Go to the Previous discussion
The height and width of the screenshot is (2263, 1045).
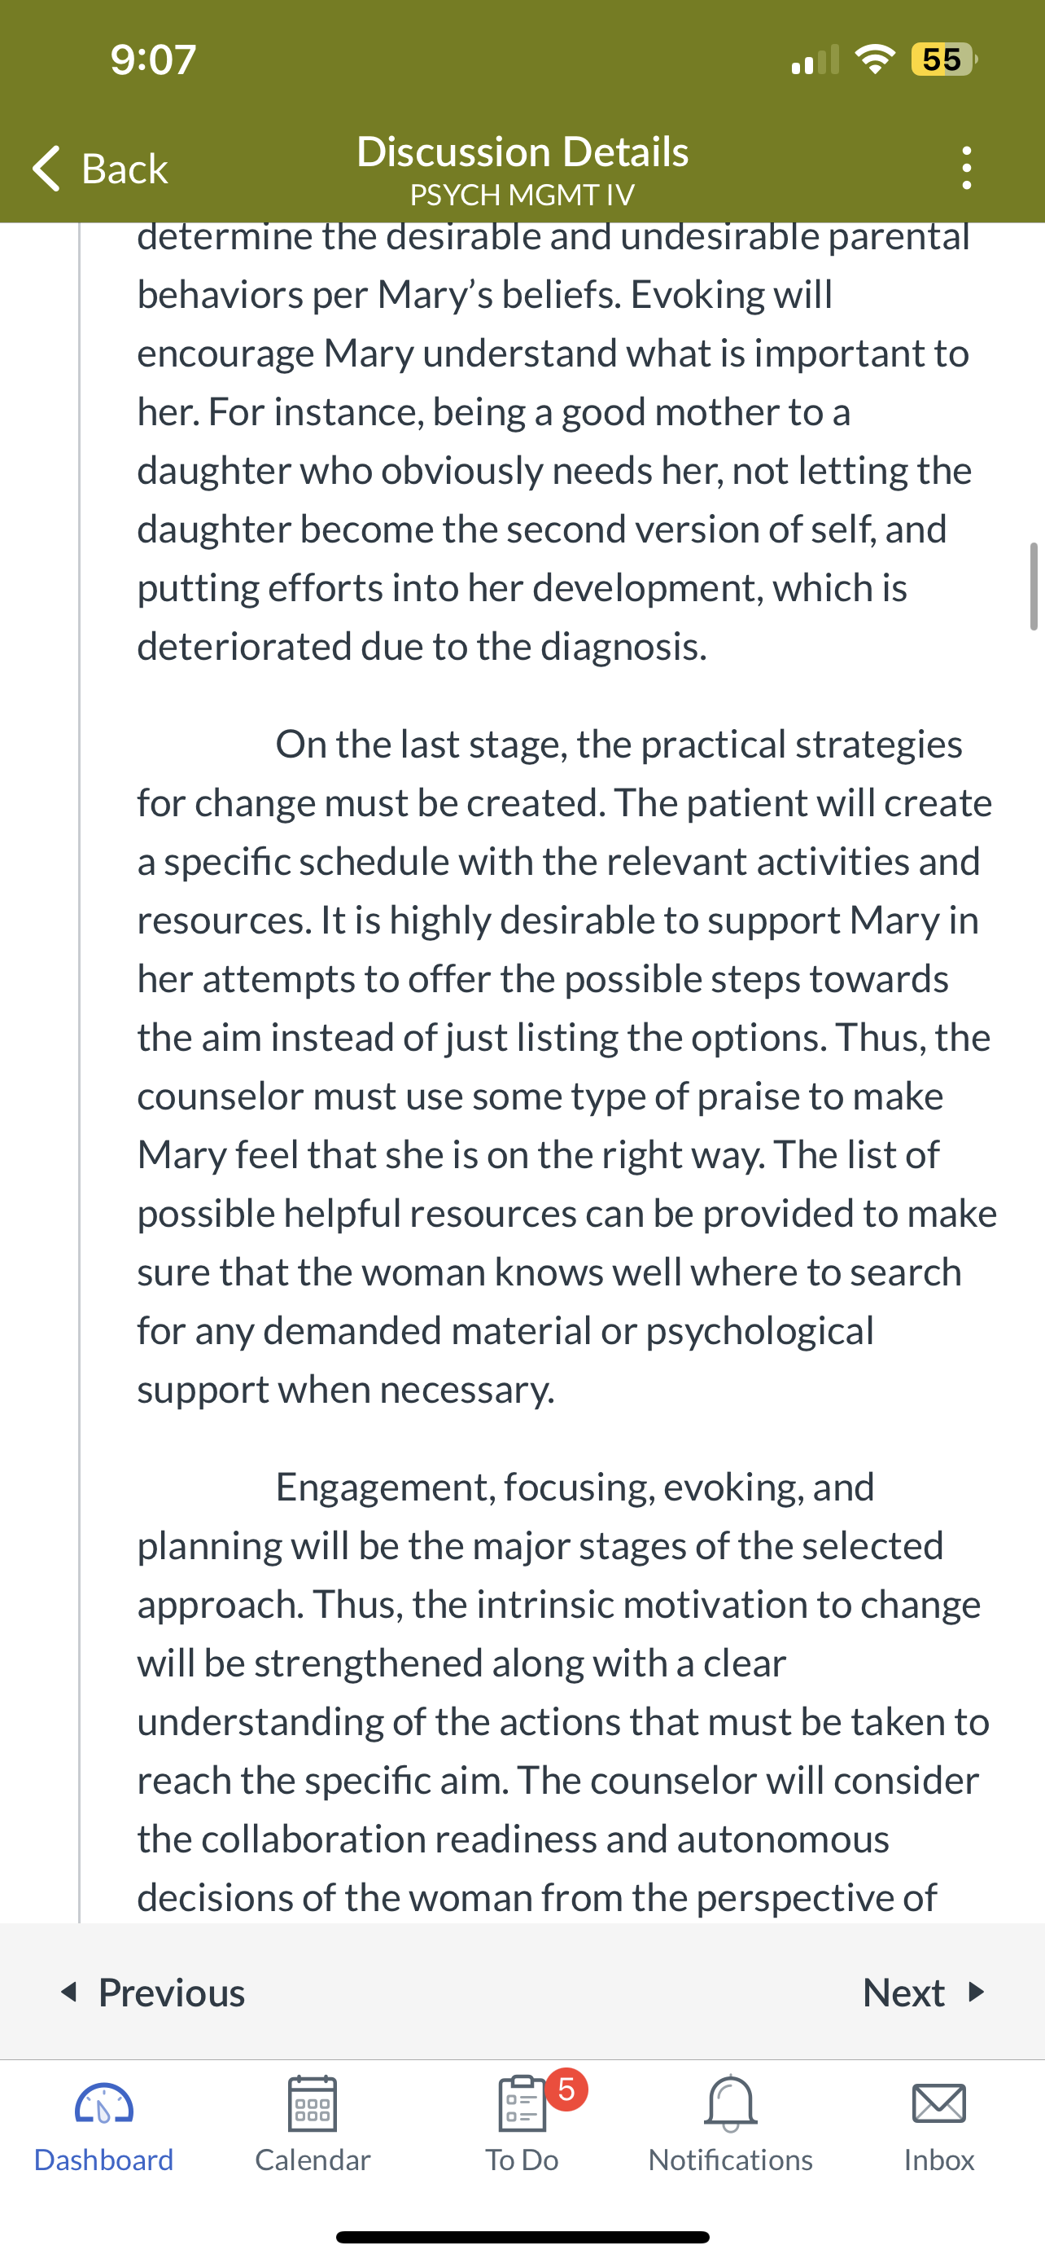tap(153, 1992)
